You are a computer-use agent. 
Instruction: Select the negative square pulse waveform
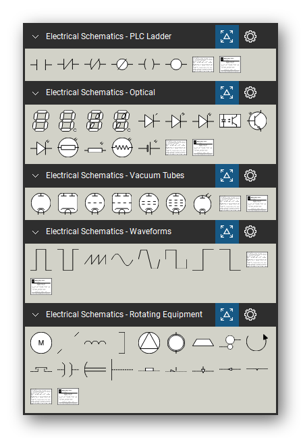pyautogui.click(x=68, y=260)
